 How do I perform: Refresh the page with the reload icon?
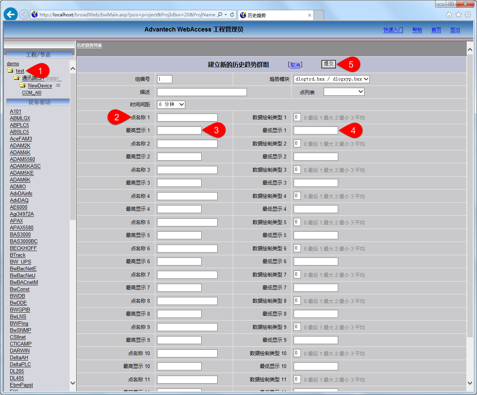click(x=232, y=14)
